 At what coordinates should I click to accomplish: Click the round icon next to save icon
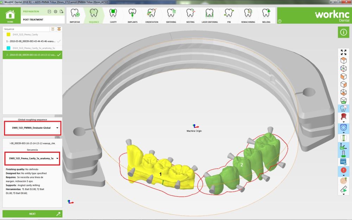56,12
